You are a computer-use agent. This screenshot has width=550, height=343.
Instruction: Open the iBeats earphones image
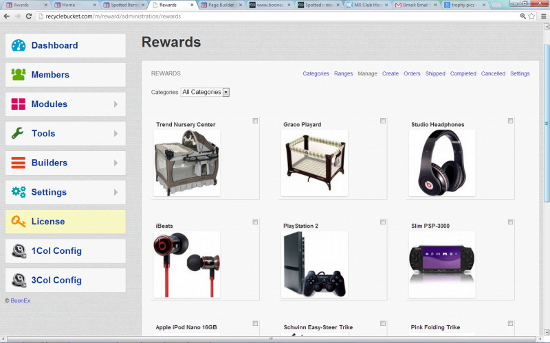point(187,265)
